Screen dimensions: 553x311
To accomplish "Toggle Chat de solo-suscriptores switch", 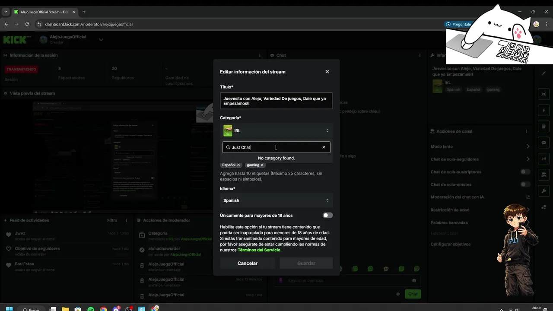I will (x=525, y=172).
